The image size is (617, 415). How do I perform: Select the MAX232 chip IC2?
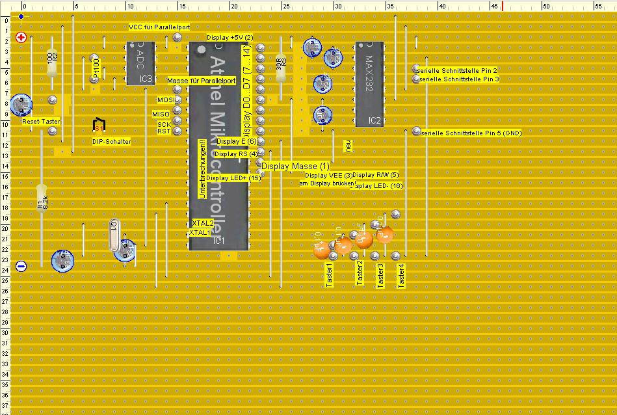pyautogui.click(x=369, y=84)
